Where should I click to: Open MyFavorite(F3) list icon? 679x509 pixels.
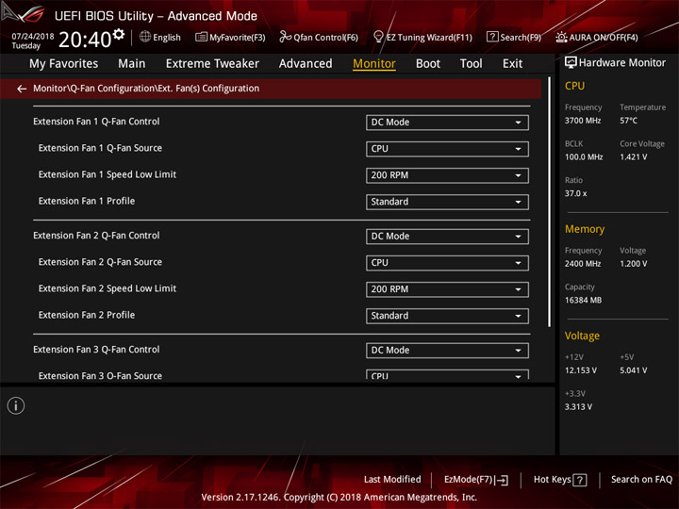[201, 37]
